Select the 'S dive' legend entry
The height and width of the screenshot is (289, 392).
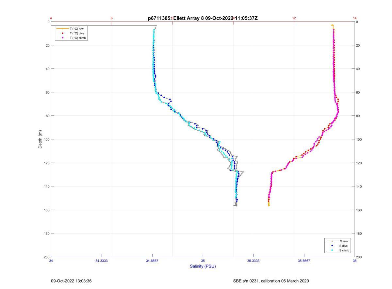(x=344, y=246)
